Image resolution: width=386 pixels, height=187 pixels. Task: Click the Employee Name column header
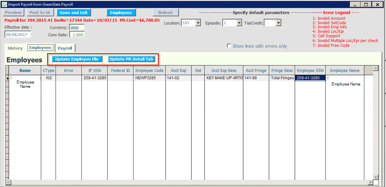(x=345, y=70)
